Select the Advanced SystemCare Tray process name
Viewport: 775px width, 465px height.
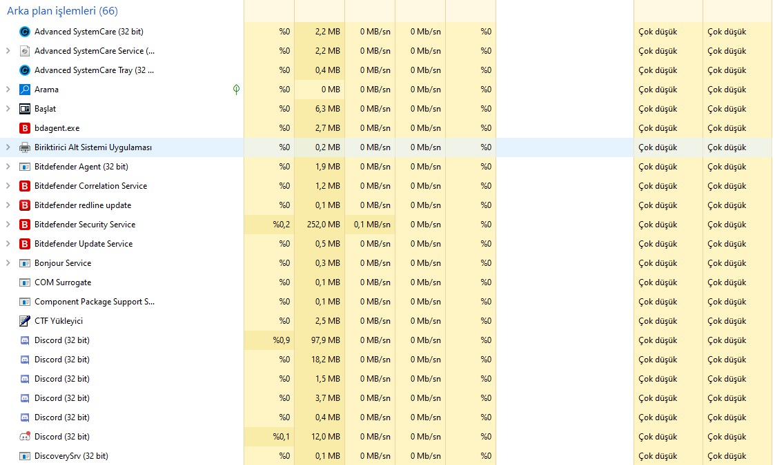(94, 70)
